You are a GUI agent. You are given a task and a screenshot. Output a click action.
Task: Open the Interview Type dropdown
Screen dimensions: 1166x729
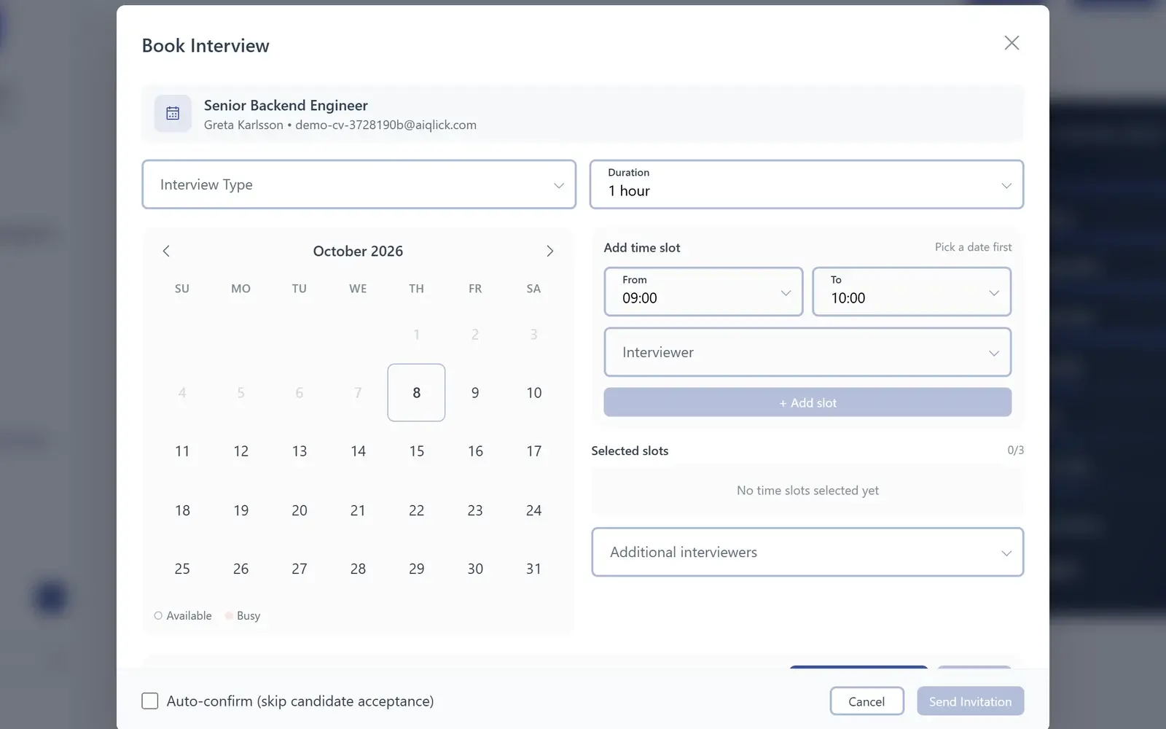point(359,184)
